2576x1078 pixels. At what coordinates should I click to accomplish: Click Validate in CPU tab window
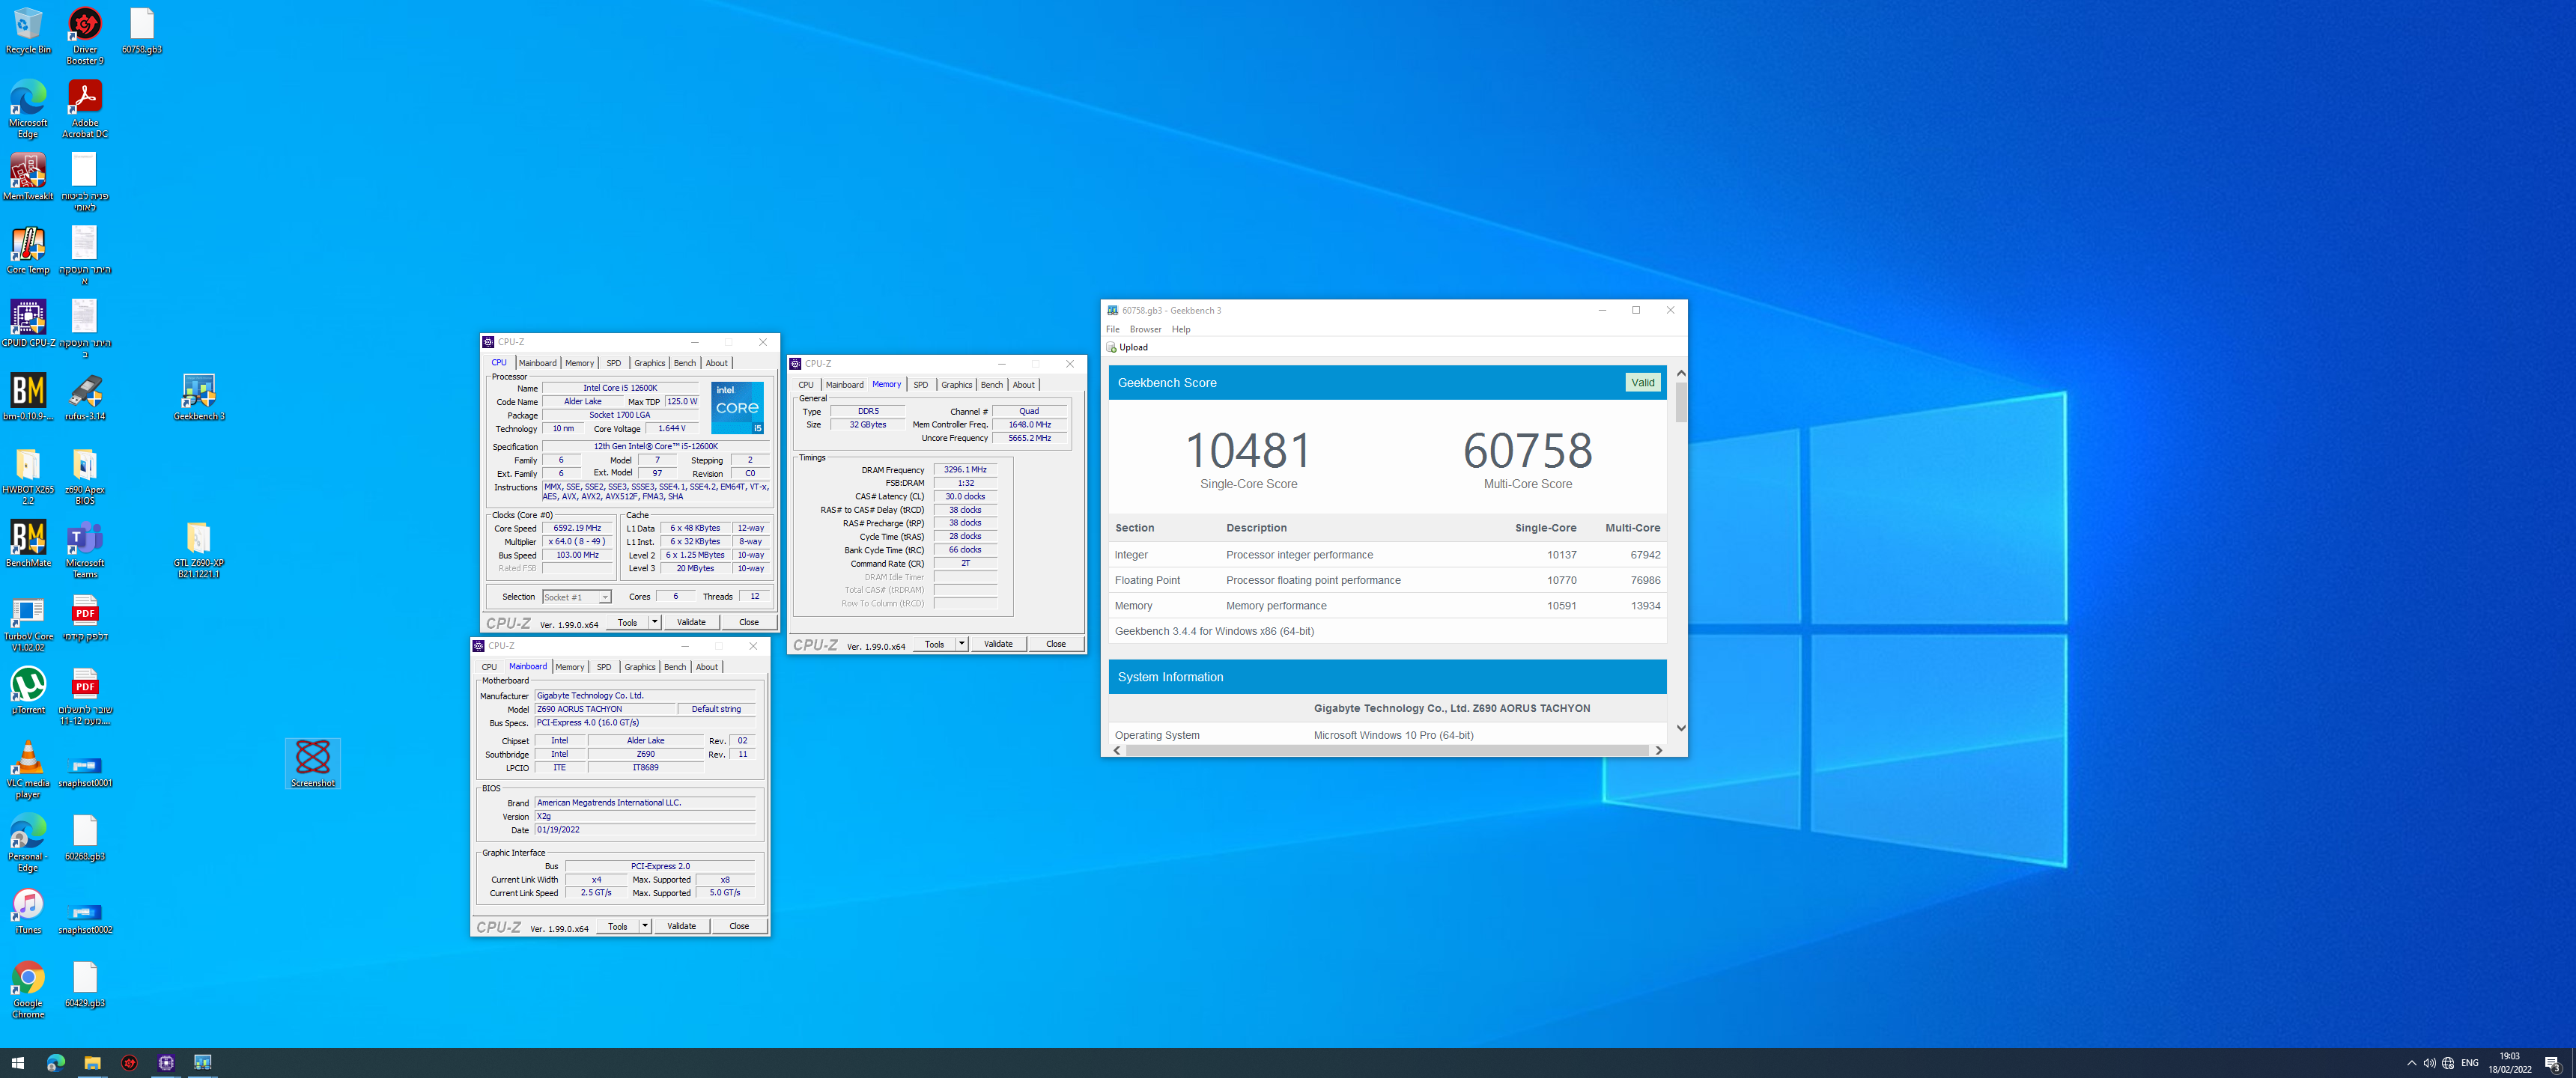[691, 622]
